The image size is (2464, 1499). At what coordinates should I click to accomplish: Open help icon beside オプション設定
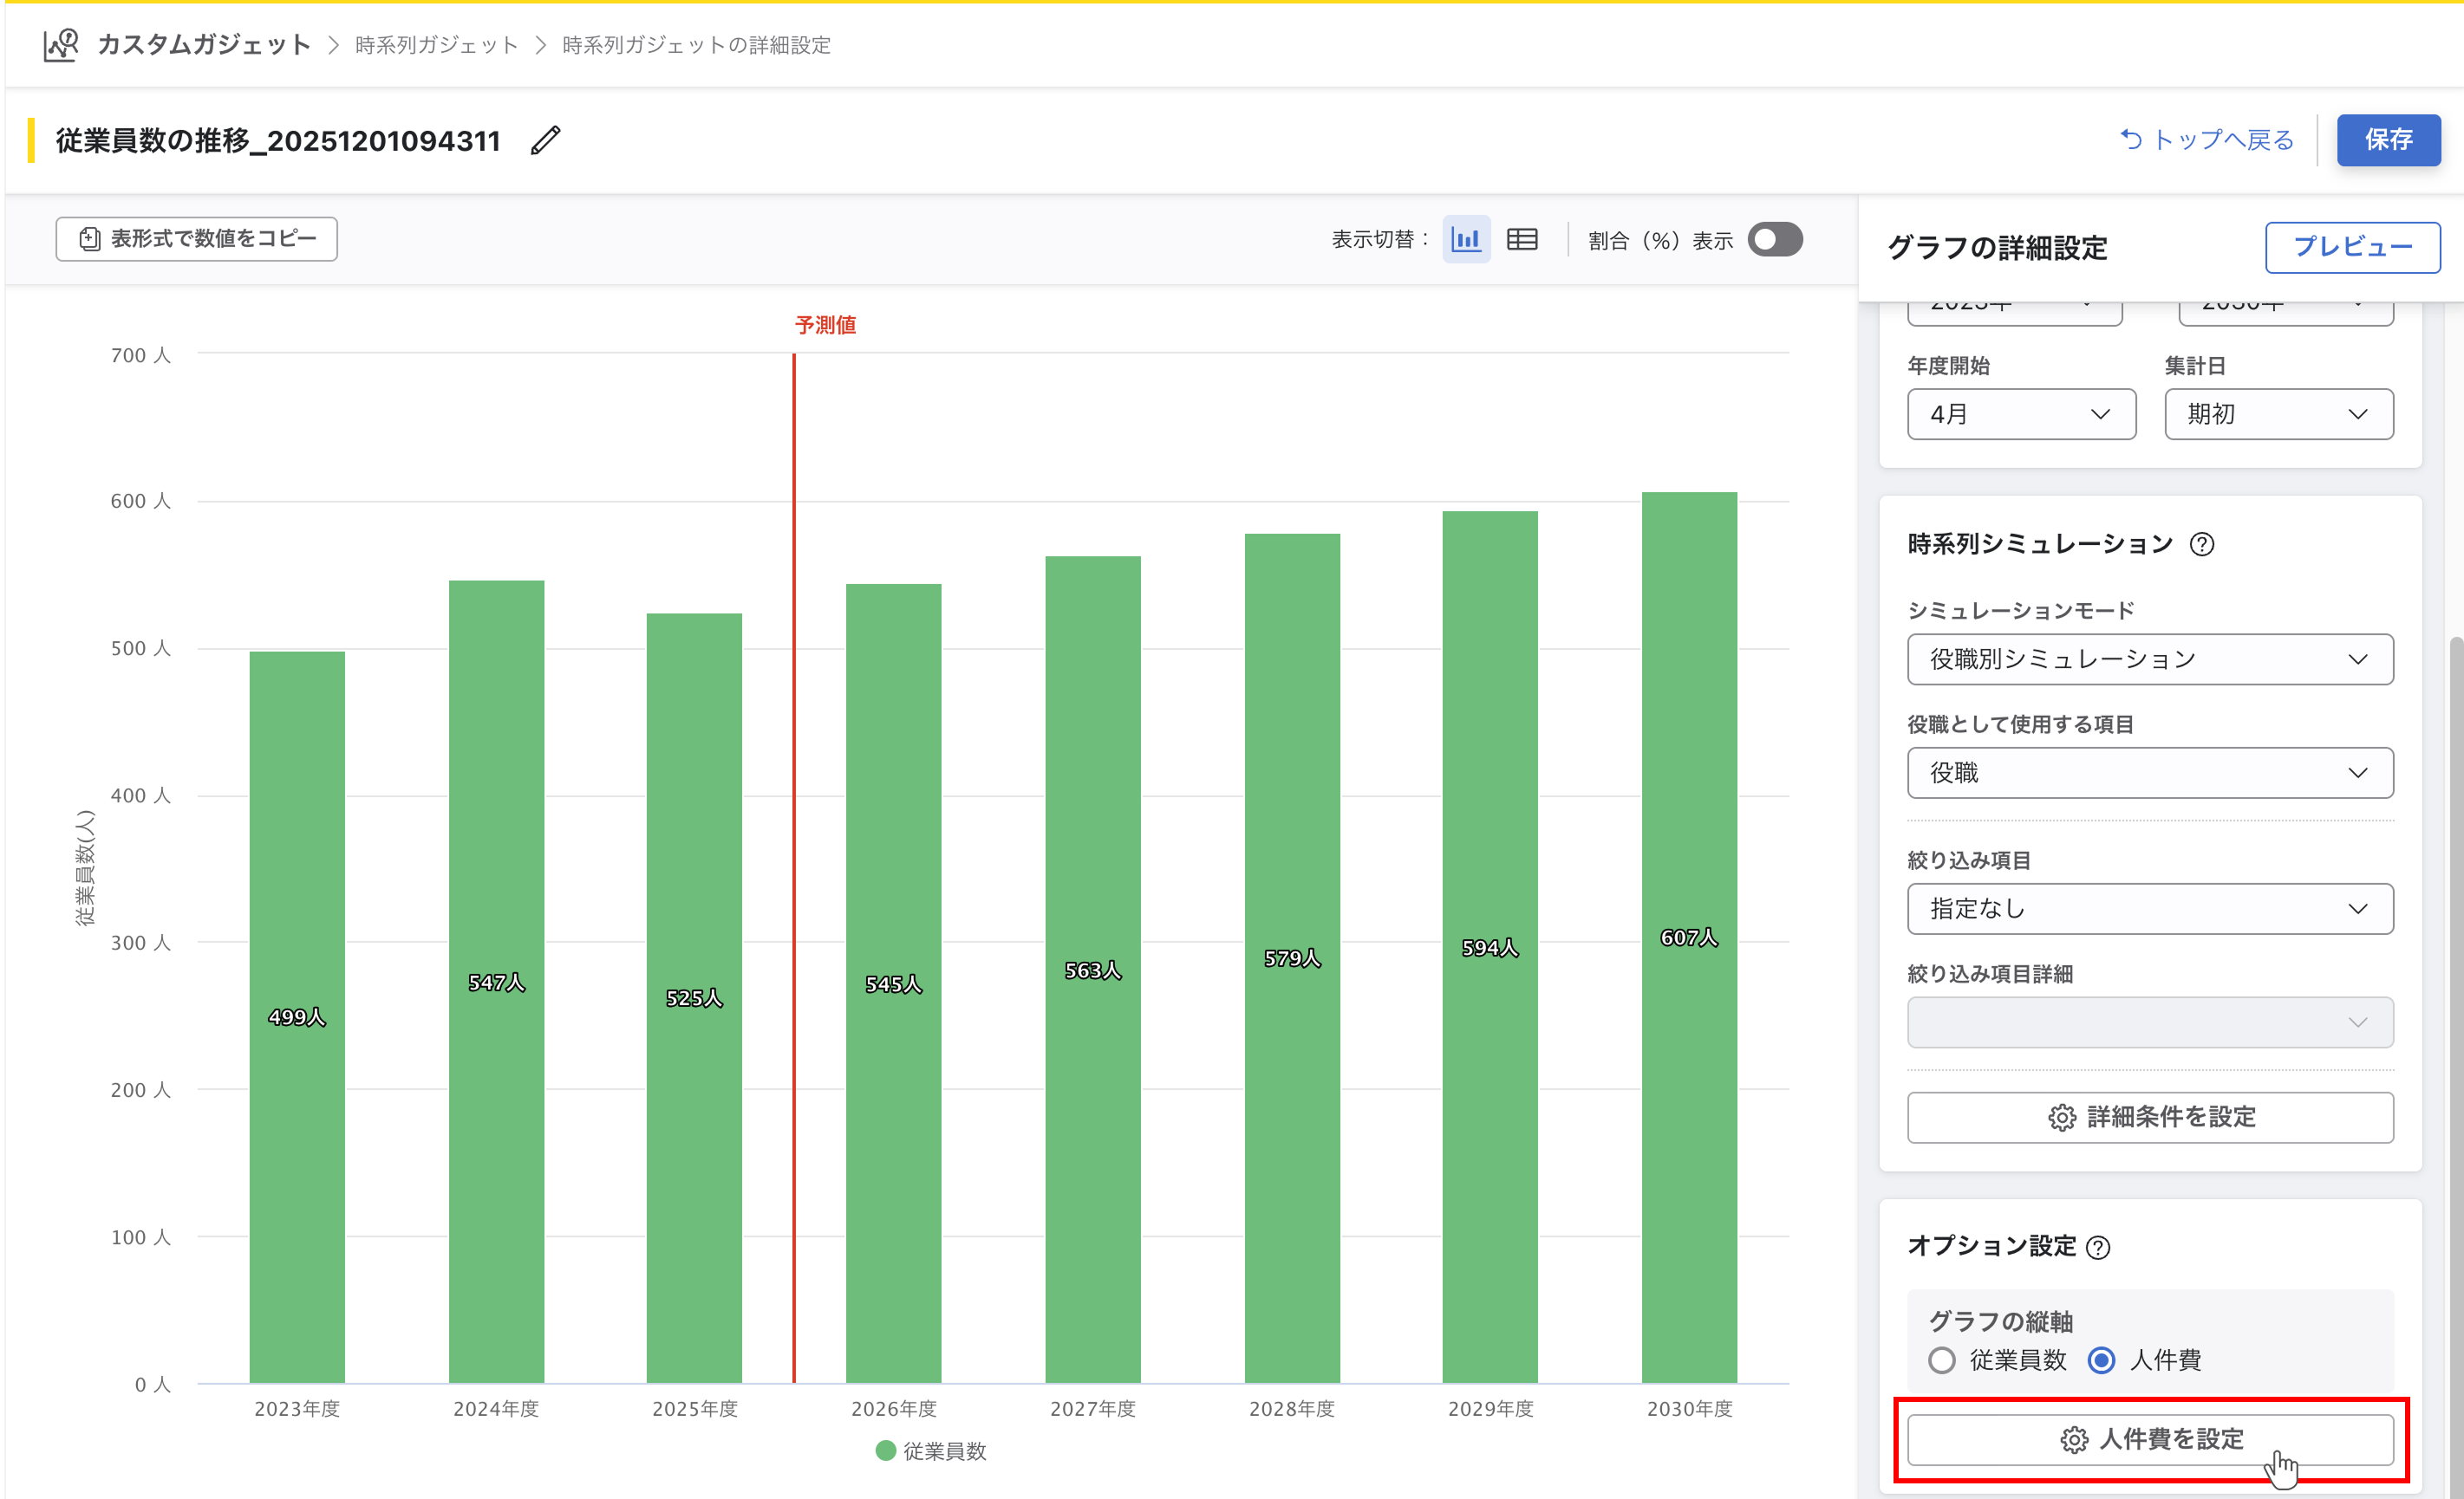click(x=2098, y=1247)
